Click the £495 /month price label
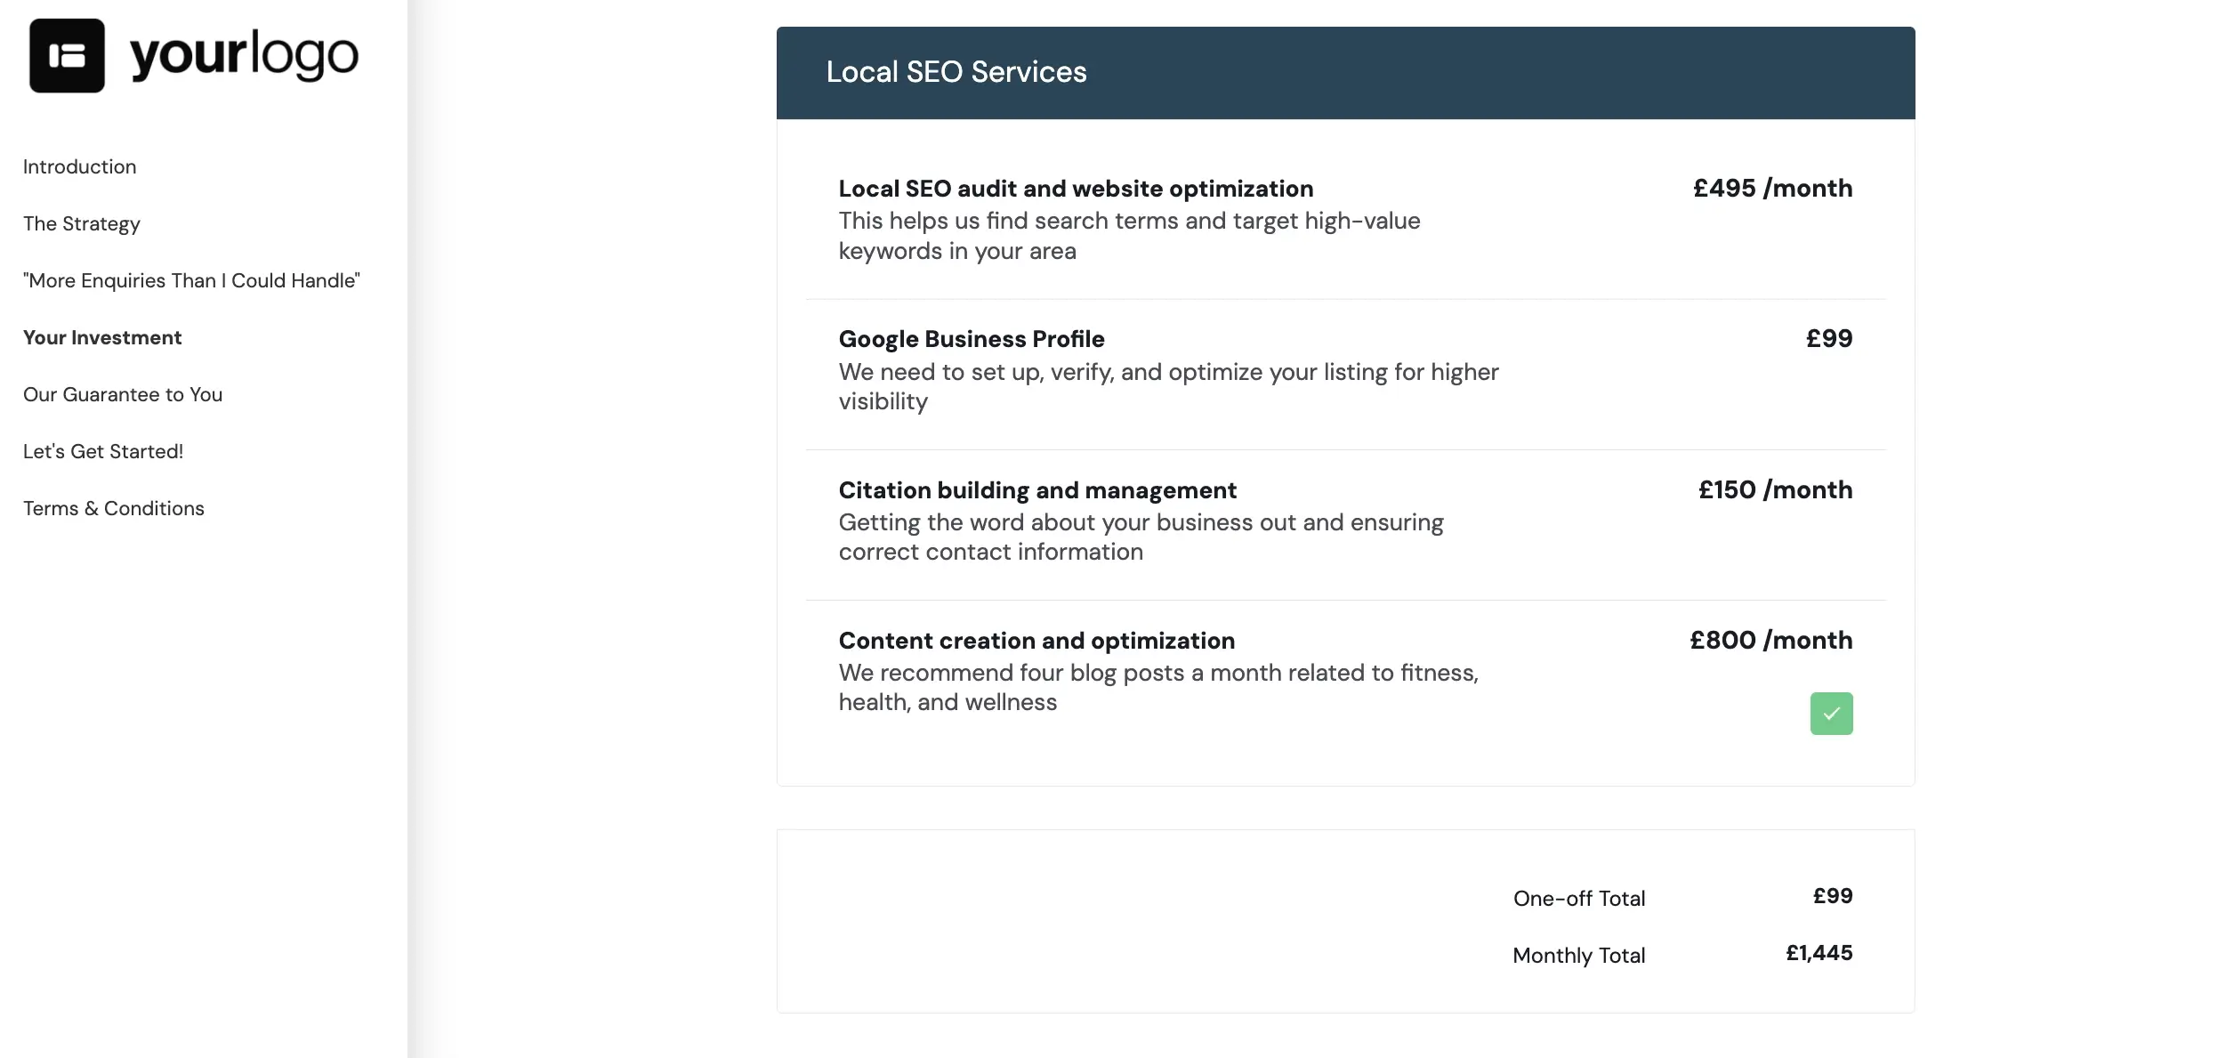Viewport: 2234px width, 1058px height. [1772, 188]
